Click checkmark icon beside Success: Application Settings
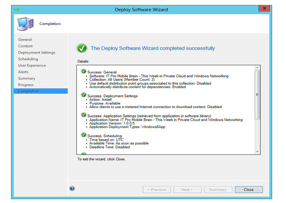The image size is (286, 203). pyautogui.click(x=84, y=115)
